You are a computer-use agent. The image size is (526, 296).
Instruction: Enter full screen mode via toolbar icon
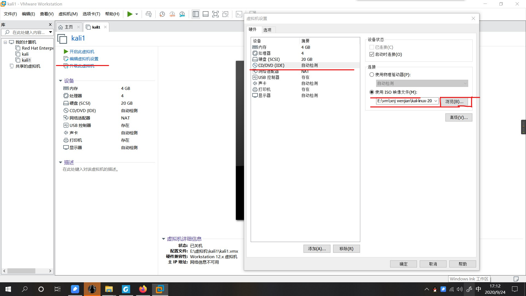215,14
